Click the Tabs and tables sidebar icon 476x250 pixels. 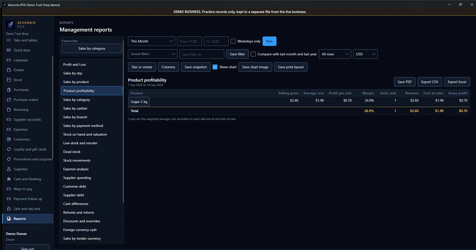[x=9, y=40]
